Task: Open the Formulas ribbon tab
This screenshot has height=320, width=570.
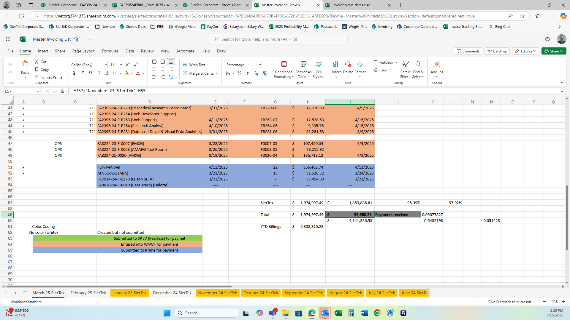Action: tap(110, 51)
